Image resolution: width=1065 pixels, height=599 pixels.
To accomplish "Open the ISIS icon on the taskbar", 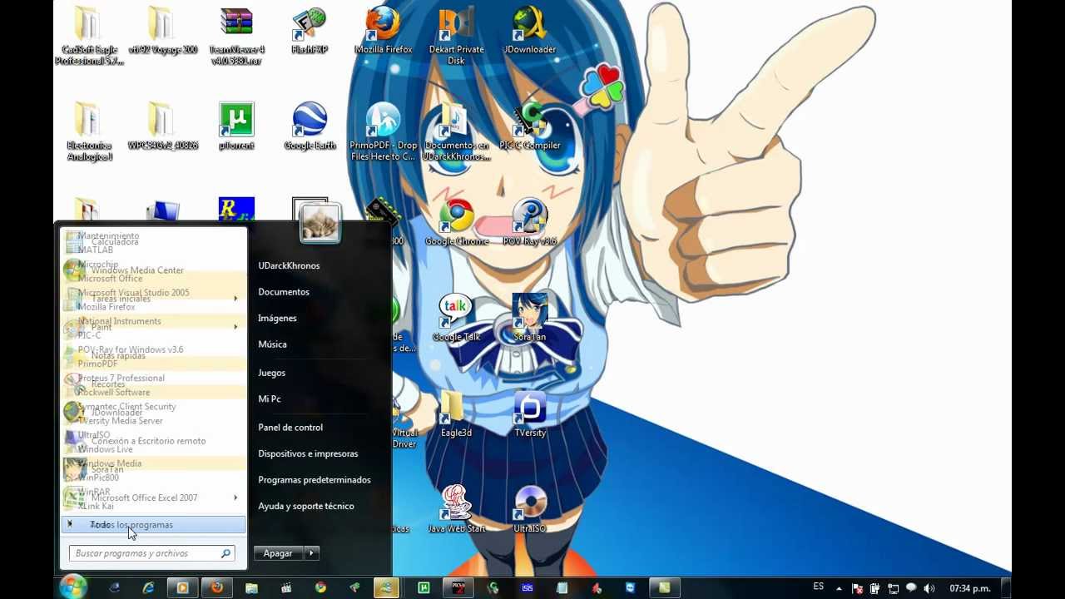I will click(x=527, y=588).
